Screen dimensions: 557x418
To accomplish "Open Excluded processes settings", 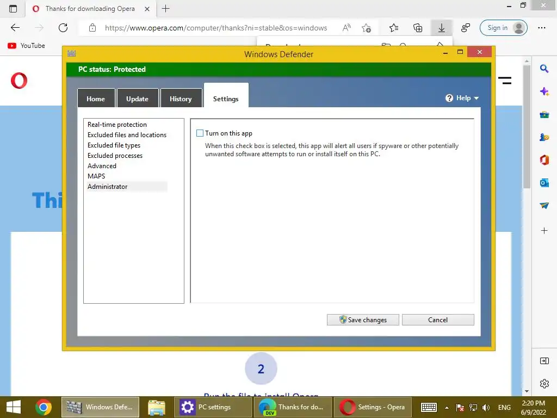I will pyautogui.click(x=115, y=155).
